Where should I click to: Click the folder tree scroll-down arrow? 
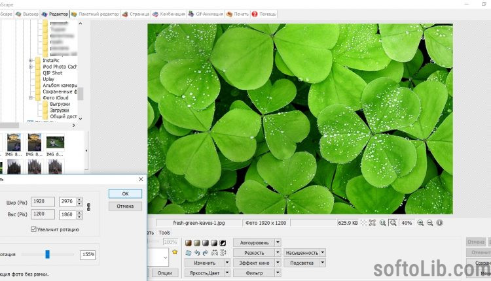tap(81, 118)
